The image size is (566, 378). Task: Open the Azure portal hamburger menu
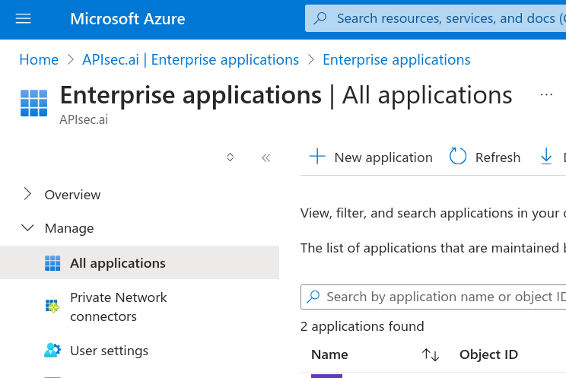[x=24, y=18]
